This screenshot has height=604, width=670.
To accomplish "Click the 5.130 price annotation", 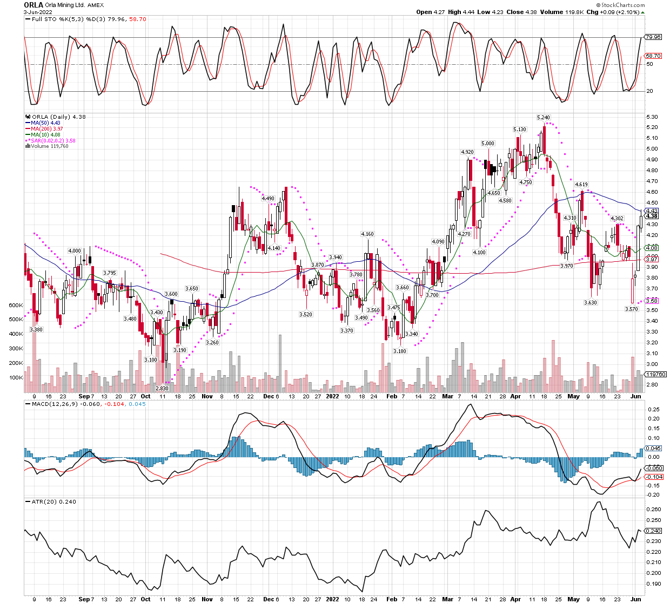I will point(519,130).
